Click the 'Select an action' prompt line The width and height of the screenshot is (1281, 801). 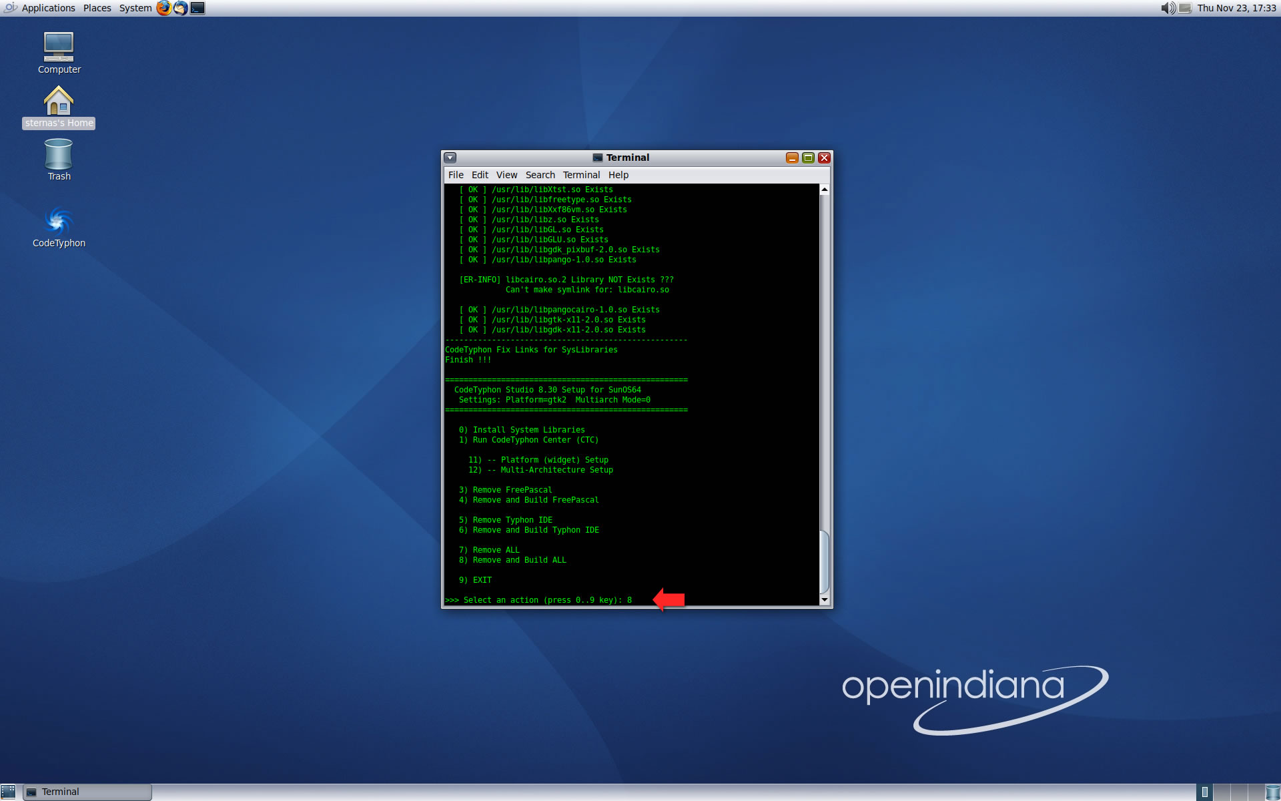pos(538,600)
